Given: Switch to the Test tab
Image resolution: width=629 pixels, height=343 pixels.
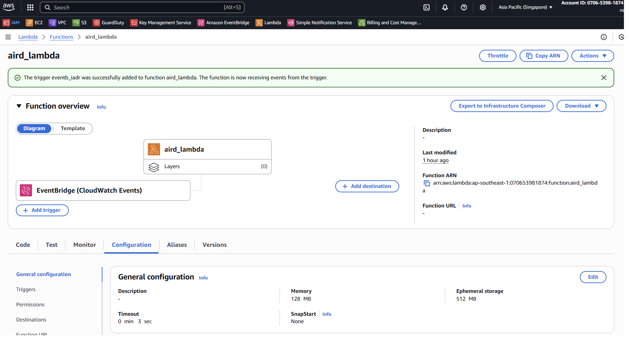Looking at the screenshot, I should coord(52,245).
